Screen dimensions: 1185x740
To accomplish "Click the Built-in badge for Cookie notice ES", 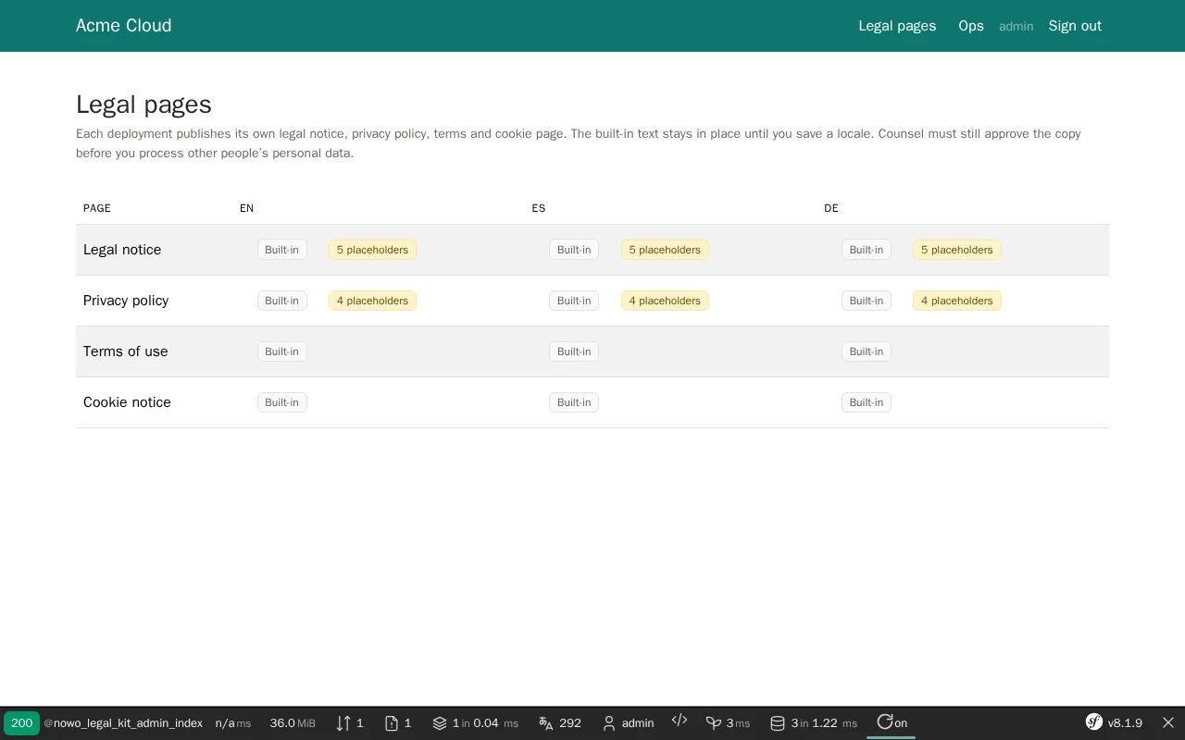I will tap(574, 402).
